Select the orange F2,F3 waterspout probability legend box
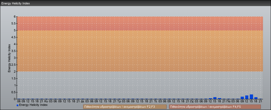 125,107
